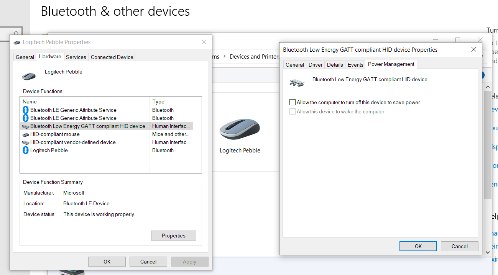498x275 pixels.
Task: Open the Driver tab
Action: [x=316, y=65]
